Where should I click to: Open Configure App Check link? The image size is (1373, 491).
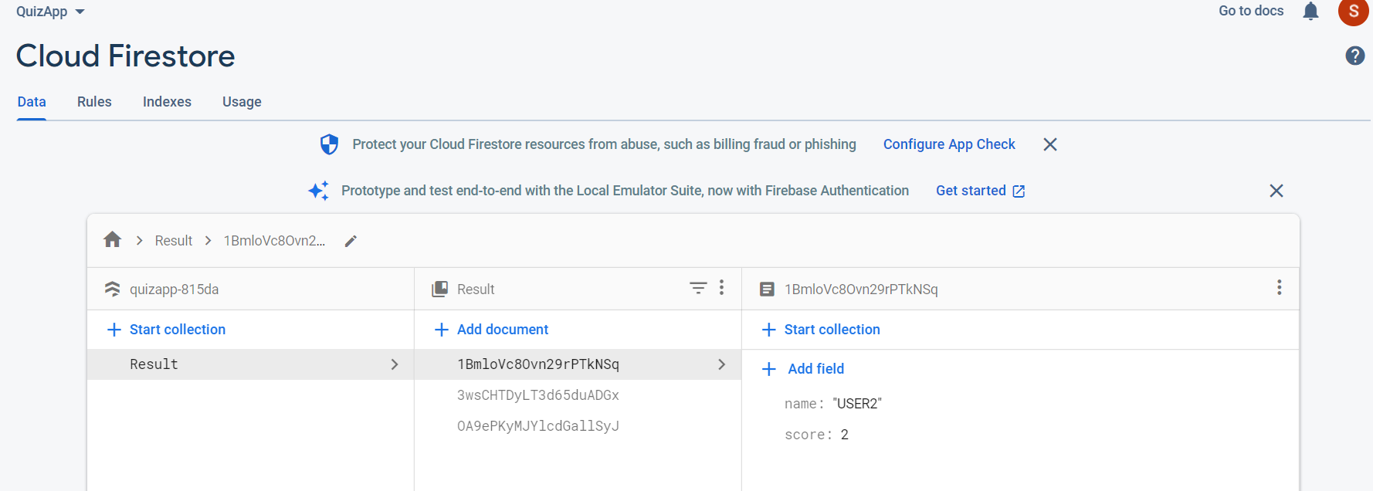tap(949, 144)
